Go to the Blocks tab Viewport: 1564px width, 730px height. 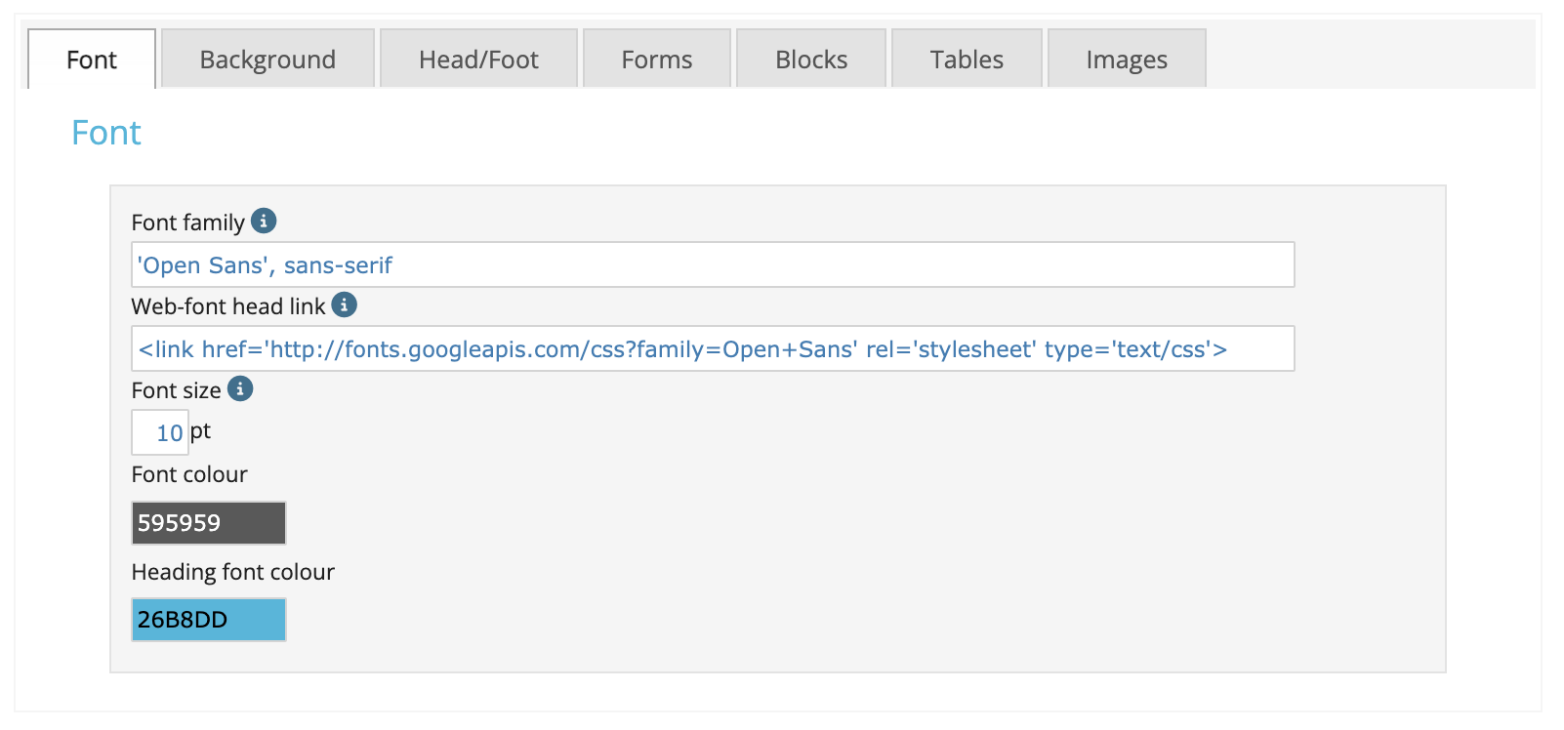tap(811, 59)
